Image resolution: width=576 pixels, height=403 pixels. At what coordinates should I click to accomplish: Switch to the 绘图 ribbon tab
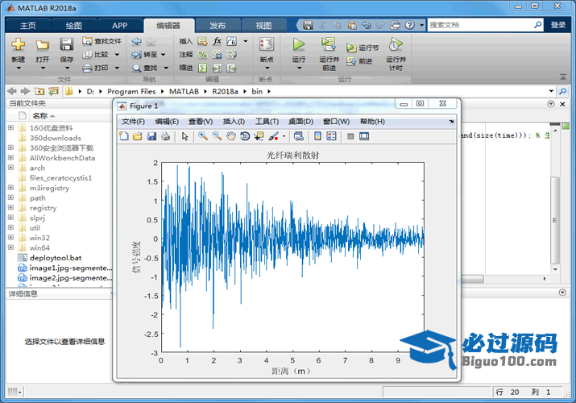[73, 25]
